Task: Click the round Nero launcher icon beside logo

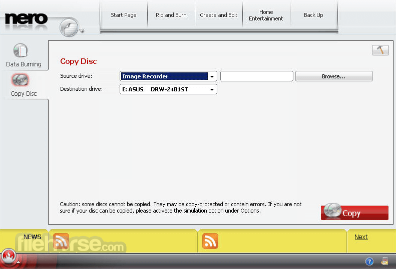Action: [69, 27]
